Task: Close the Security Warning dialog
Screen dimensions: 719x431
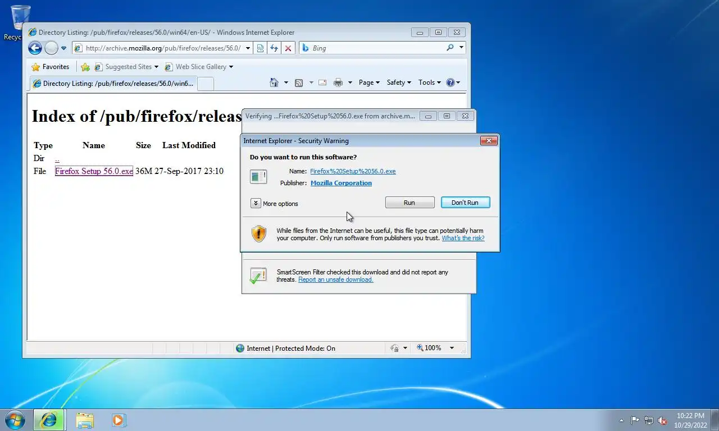Action: (x=488, y=141)
